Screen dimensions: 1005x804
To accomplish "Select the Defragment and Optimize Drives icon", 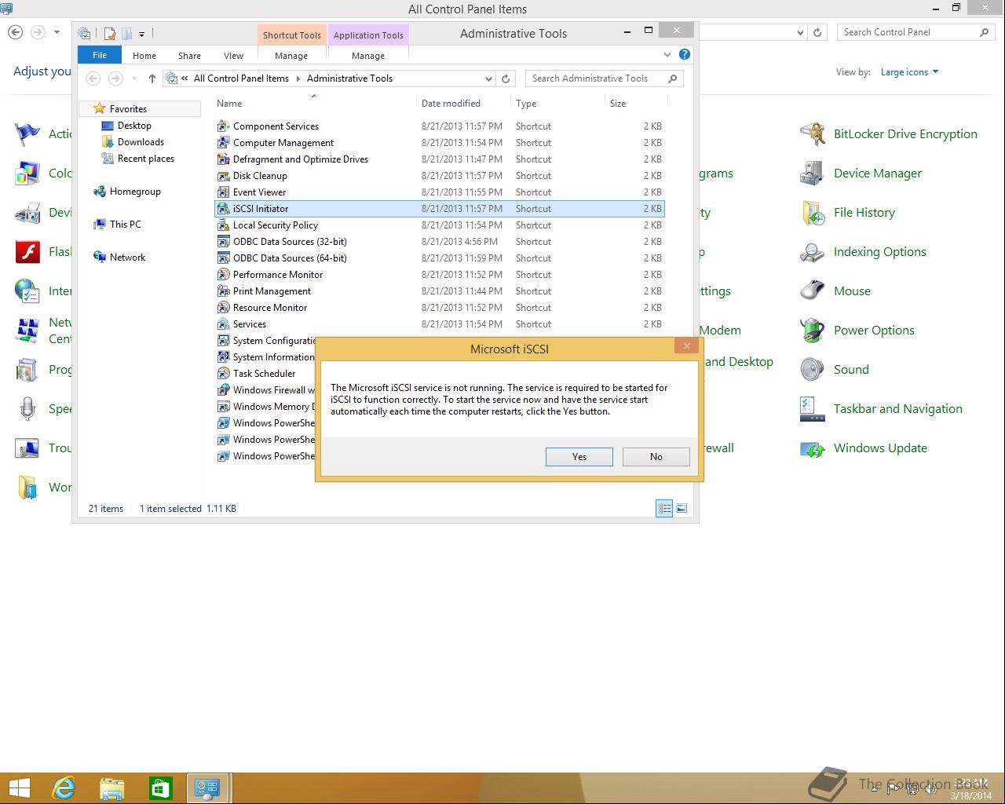I will [x=224, y=159].
